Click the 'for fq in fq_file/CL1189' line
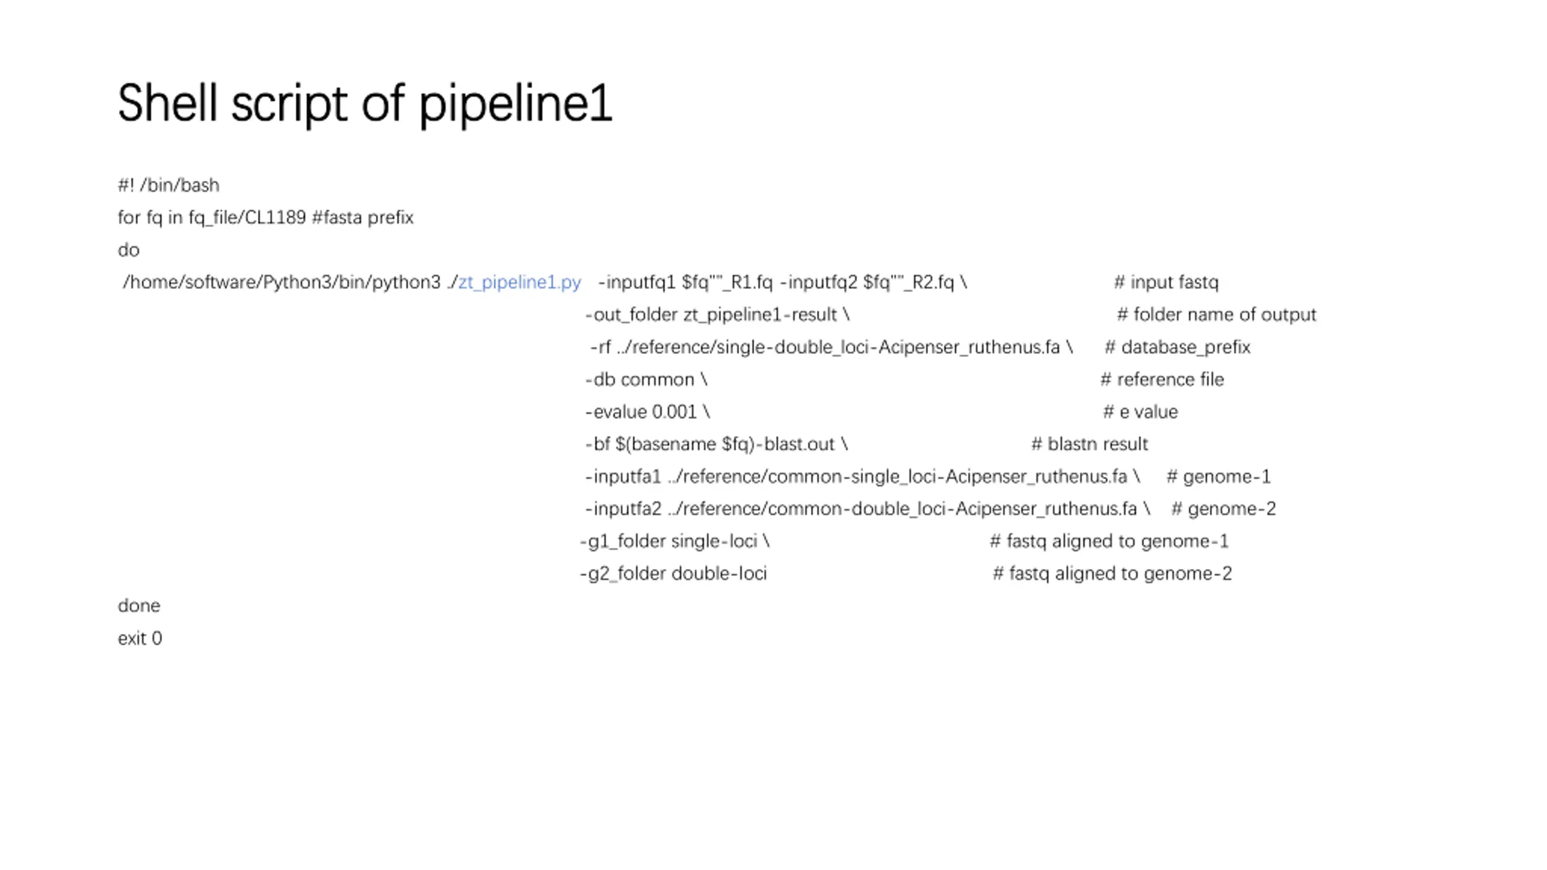Image resolution: width=1547 pixels, height=870 pixels. 212,218
